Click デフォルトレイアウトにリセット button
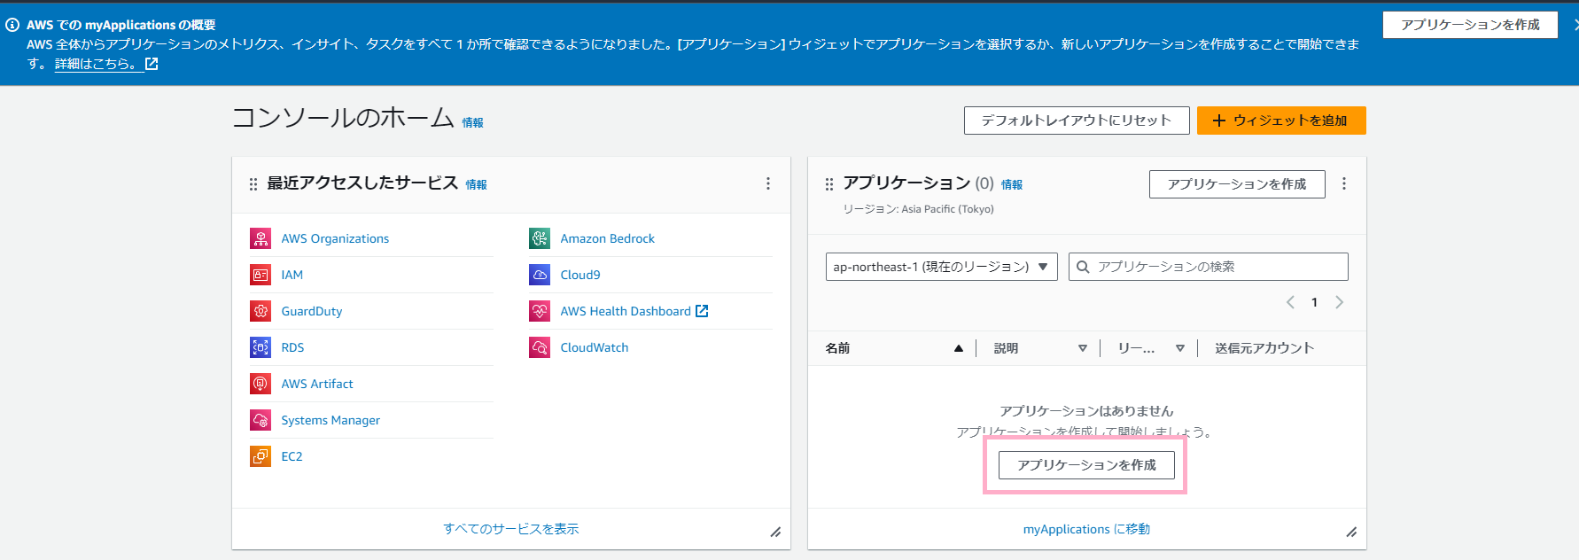1579x560 pixels. [1077, 121]
